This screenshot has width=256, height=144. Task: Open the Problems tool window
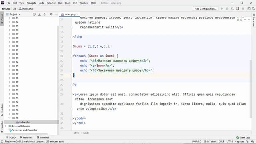[x=26, y=138]
